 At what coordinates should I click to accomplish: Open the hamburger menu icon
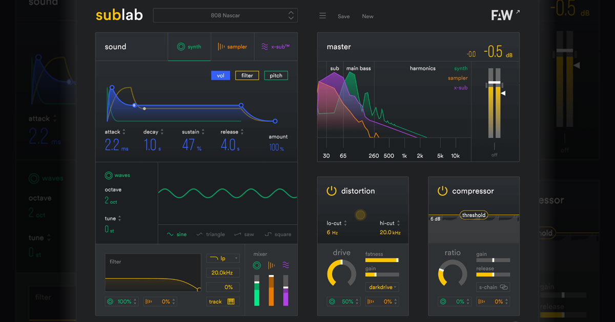(x=322, y=16)
